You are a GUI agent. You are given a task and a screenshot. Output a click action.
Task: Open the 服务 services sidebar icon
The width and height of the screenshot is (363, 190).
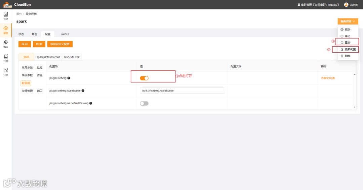pos(6,30)
